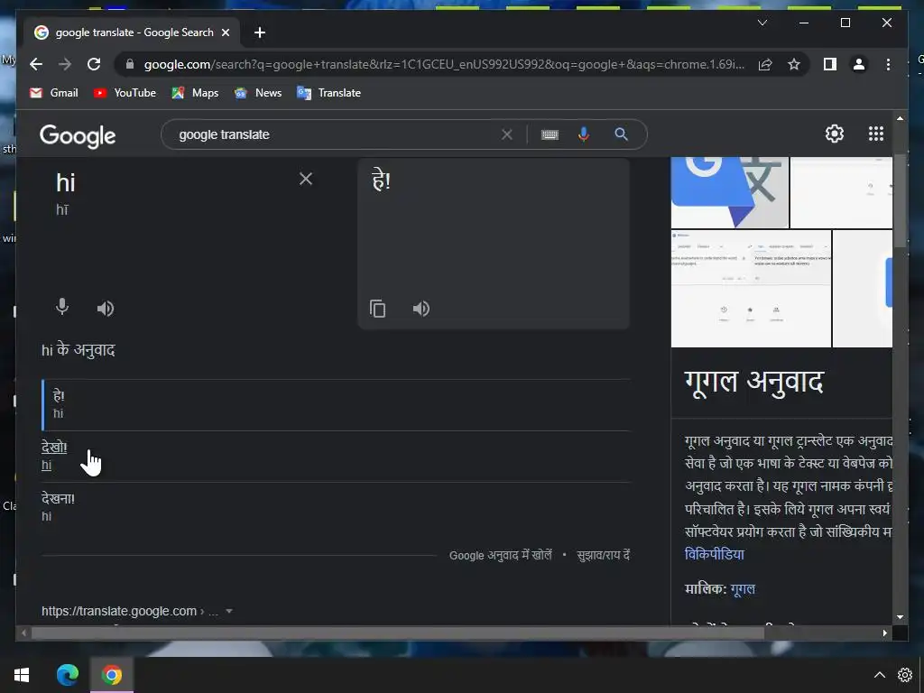Click the horizontal scroll right arrow
924x693 pixels.
coord(884,633)
